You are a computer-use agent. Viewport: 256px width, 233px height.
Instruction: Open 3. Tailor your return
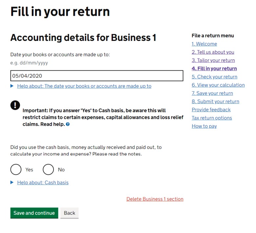[x=213, y=61]
